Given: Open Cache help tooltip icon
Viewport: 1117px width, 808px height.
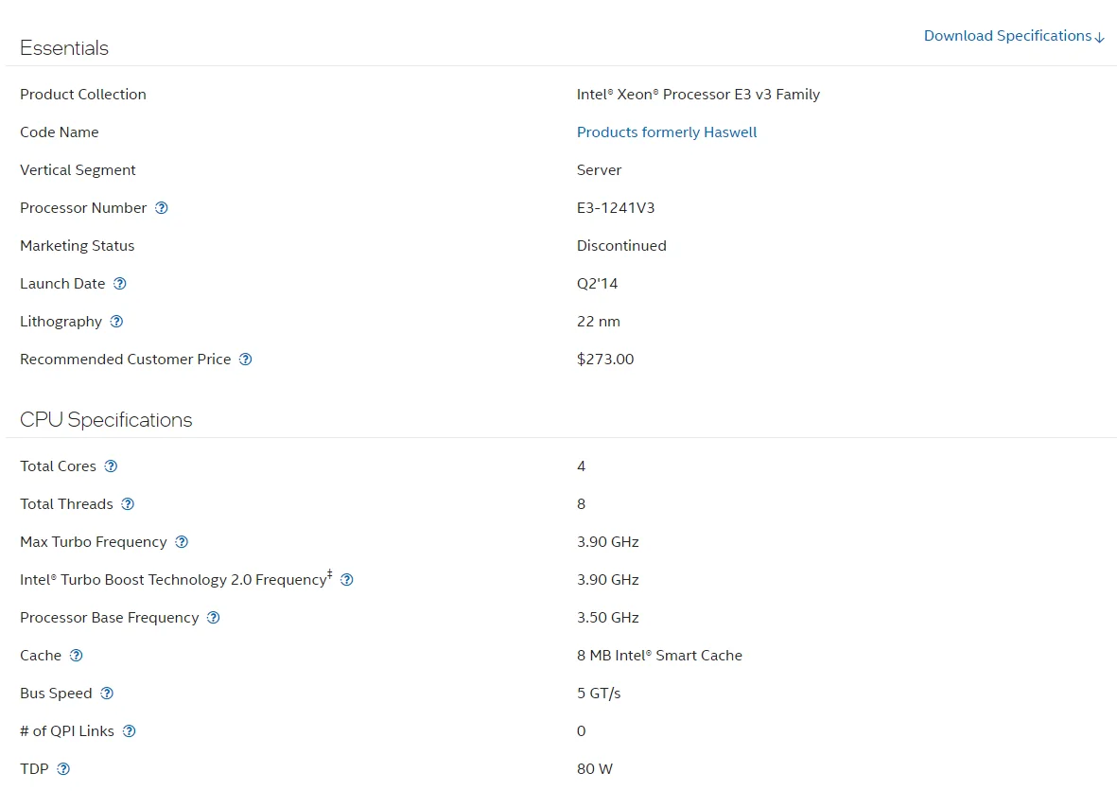Looking at the screenshot, I should point(77,656).
